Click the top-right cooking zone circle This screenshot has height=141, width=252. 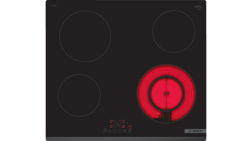pos(174,31)
